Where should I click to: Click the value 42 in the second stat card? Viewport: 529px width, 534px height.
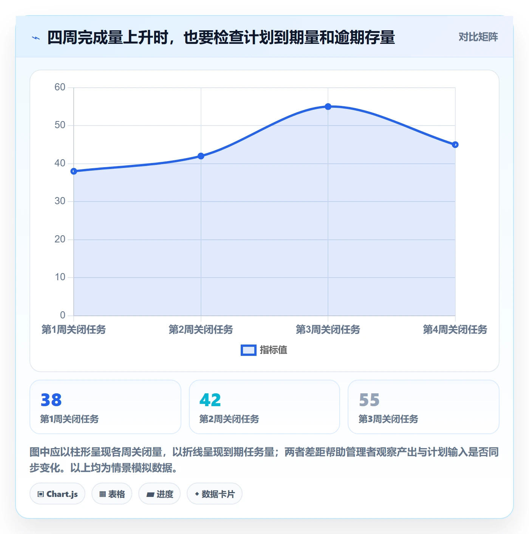(210, 400)
